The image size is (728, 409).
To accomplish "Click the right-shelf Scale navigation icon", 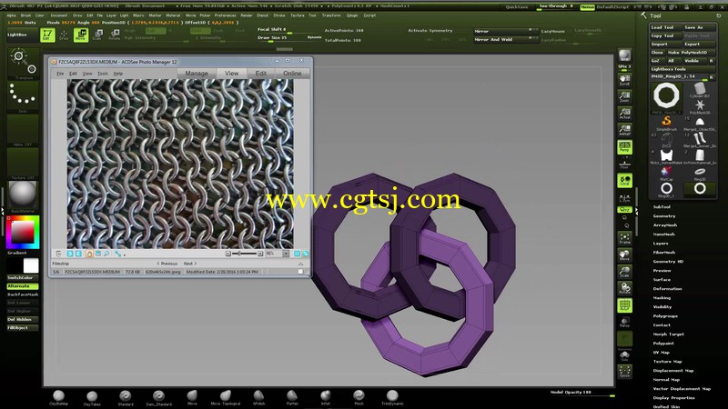I will pos(624,272).
